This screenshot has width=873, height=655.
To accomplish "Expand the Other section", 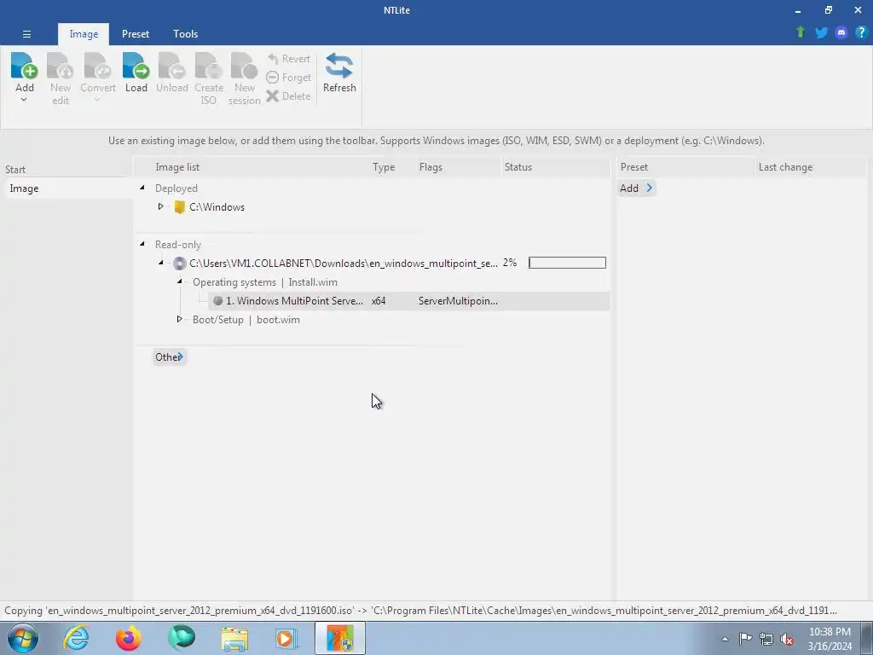I will tap(170, 357).
